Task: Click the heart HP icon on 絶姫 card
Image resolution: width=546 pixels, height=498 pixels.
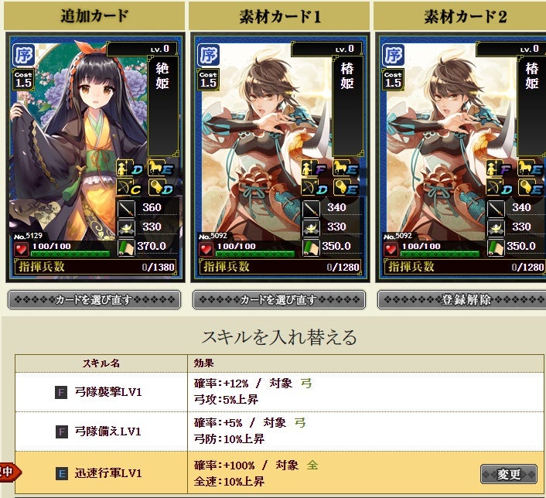Action: (x=21, y=249)
